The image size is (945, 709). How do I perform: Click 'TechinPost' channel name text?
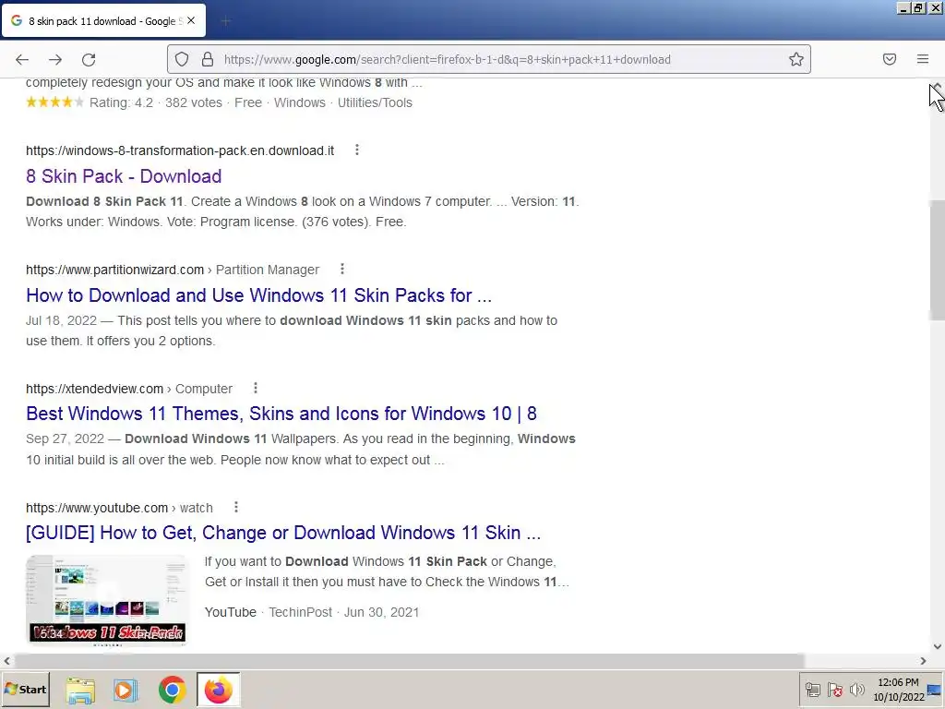(300, 612)
